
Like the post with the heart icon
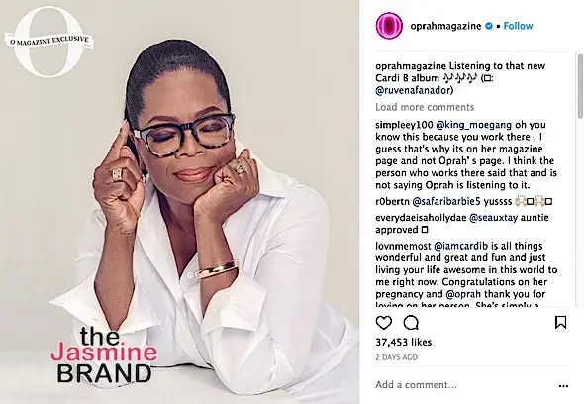click(384, 323)
